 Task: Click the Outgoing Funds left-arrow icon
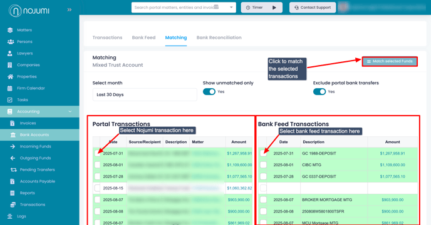[x=13, y=158]
